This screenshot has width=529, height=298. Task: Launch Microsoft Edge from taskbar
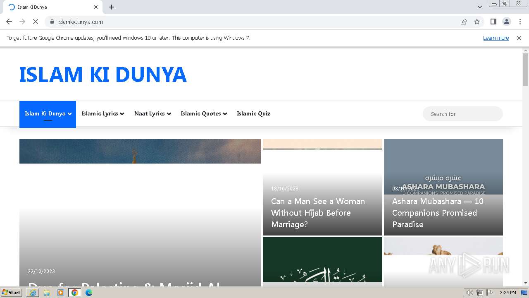click(89, 293)
